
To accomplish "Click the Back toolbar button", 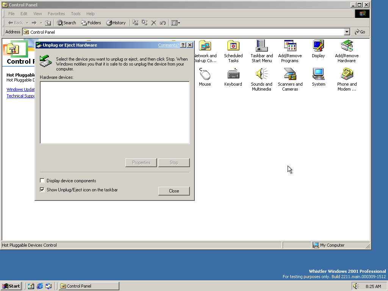I will (15, 23).
